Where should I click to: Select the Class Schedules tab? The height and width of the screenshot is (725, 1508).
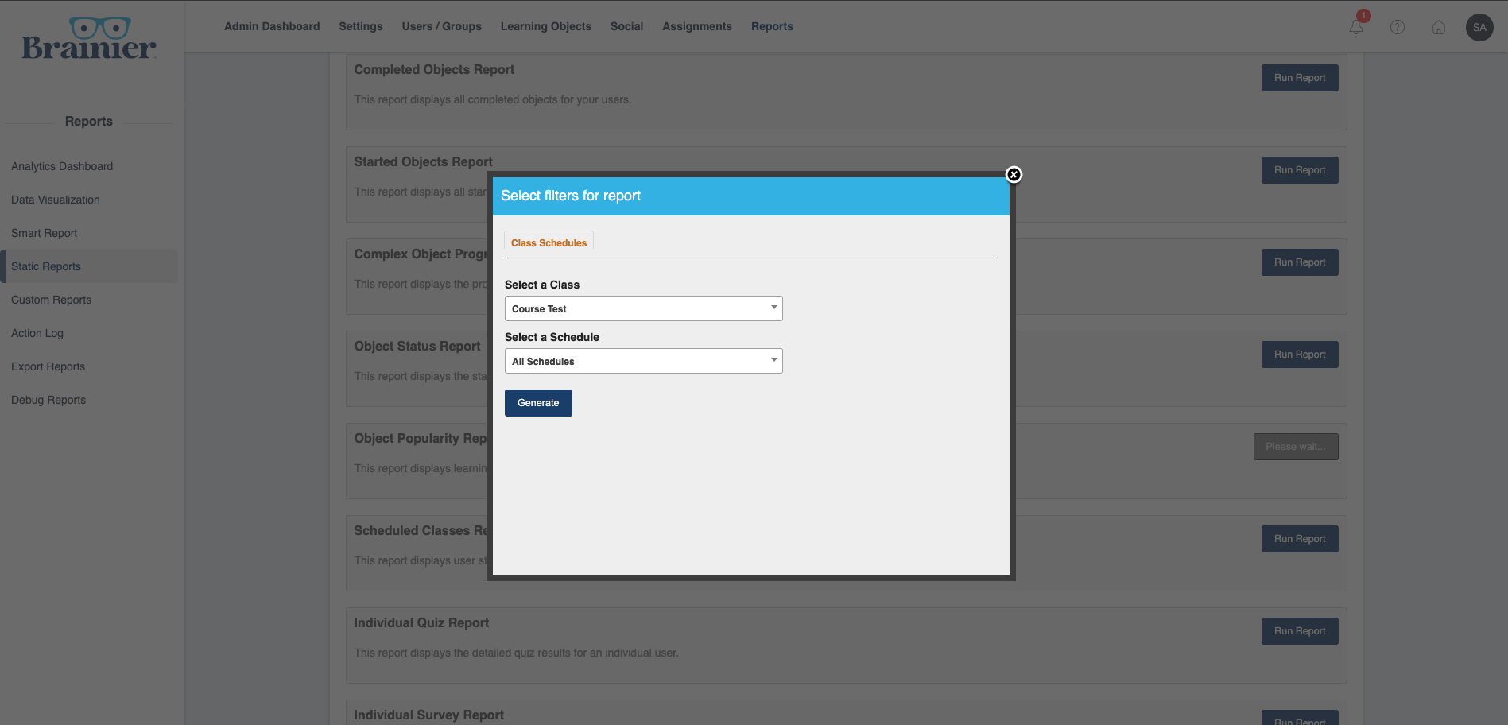(x=549, y=242)
